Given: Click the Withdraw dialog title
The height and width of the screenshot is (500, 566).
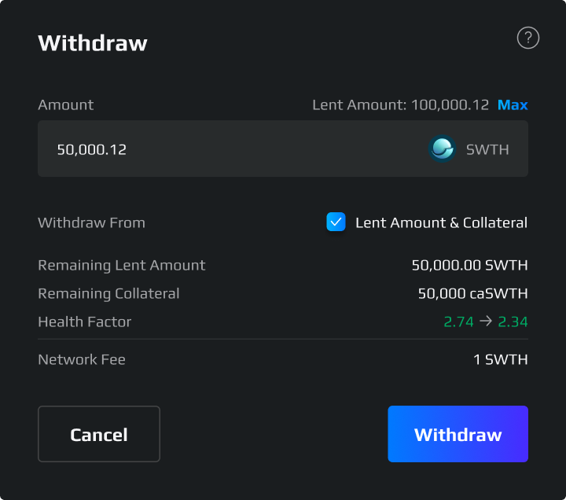Looking at the screenshot, I should [x=93, y=42].
